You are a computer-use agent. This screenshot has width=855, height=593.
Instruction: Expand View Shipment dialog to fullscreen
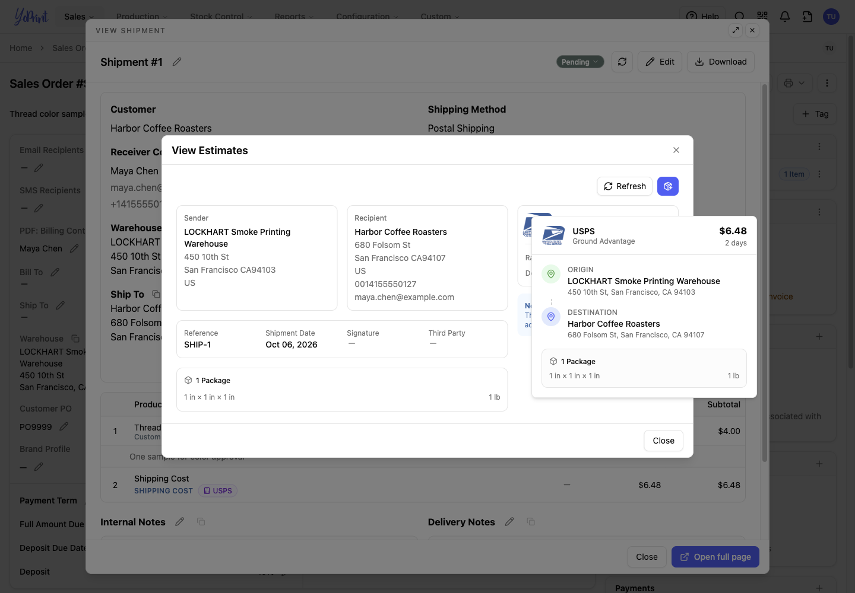coord(736,30)
